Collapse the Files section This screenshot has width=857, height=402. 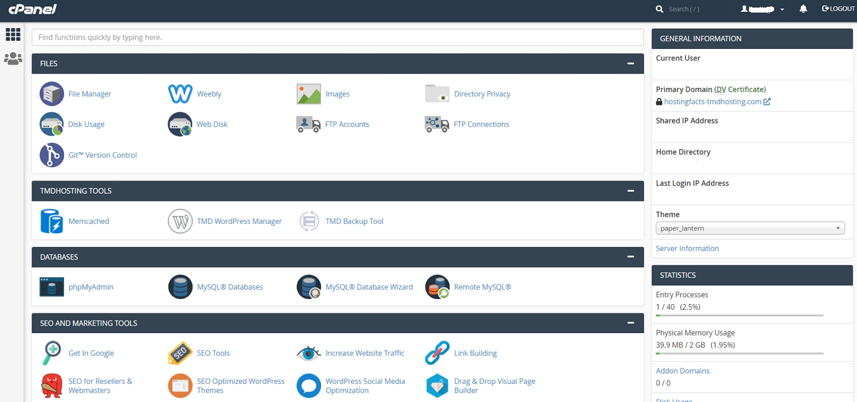630,63
